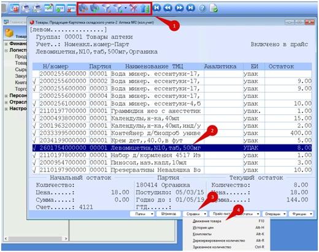Image resolution: width=319 pixels, height=252 pixels.
Task: Expand the Финанс tree node
Action: coord(6,44)
